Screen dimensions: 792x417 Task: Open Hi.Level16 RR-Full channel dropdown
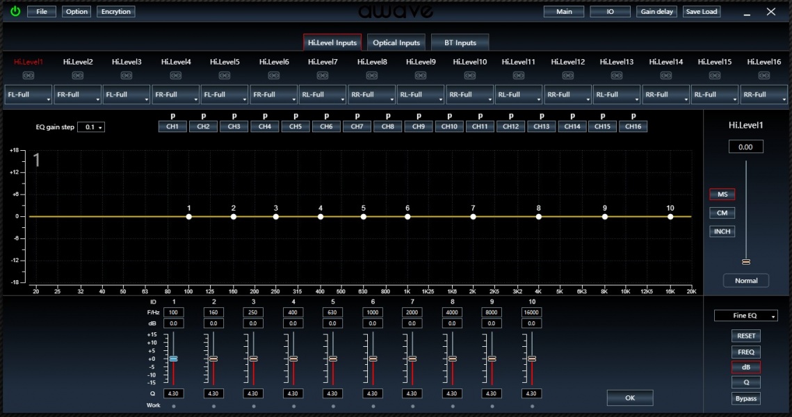(763, 95)
